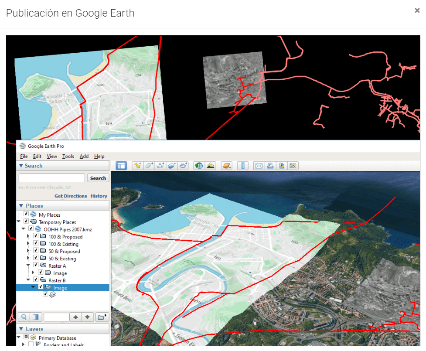The height and width of the screenshot is (351, 426).
Task: Expand the 50 & Existing folder
Action: click(28, 258)
